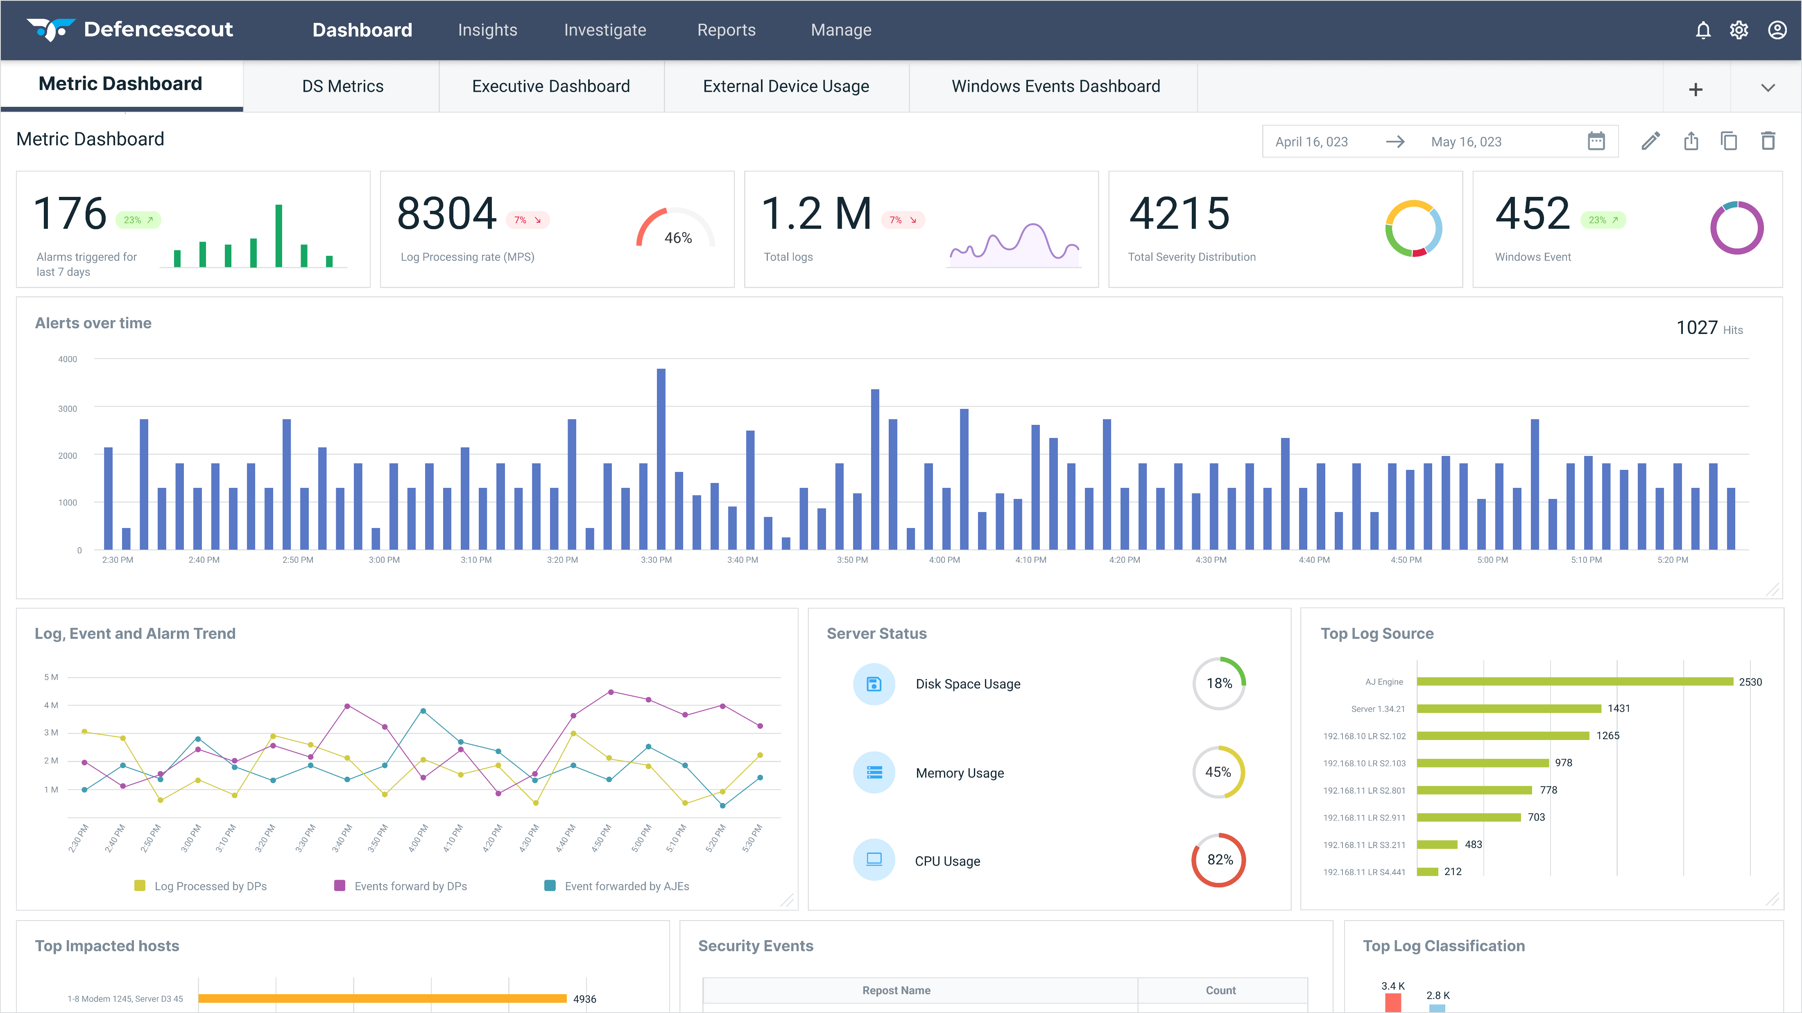Click the edit pencil icon
Viewport: 1802px width, 1013px height.
1650,141
